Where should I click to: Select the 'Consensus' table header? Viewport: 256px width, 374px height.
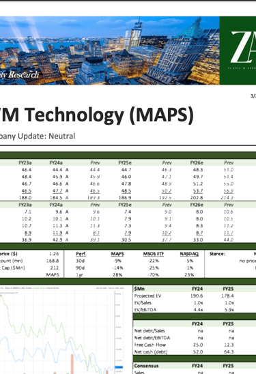pos(146,366)
